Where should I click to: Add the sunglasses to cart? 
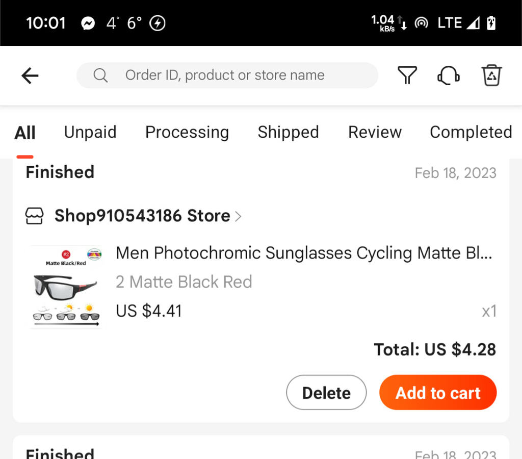click(438, 393)
